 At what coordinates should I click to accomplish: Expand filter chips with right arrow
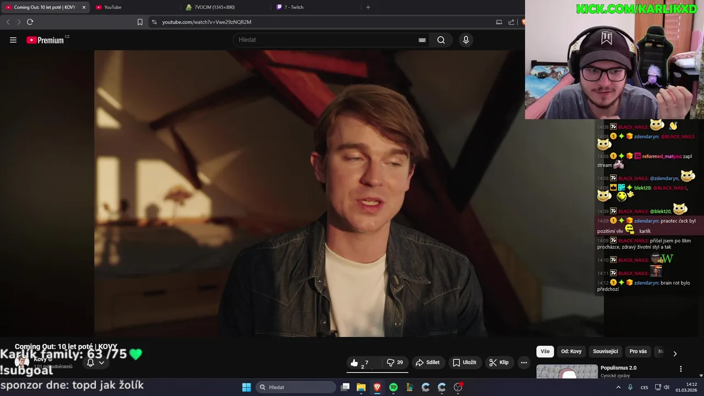pos(675,353)
